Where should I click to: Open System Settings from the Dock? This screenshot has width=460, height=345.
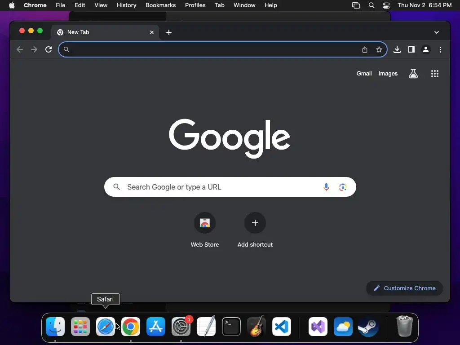(181, 327)
